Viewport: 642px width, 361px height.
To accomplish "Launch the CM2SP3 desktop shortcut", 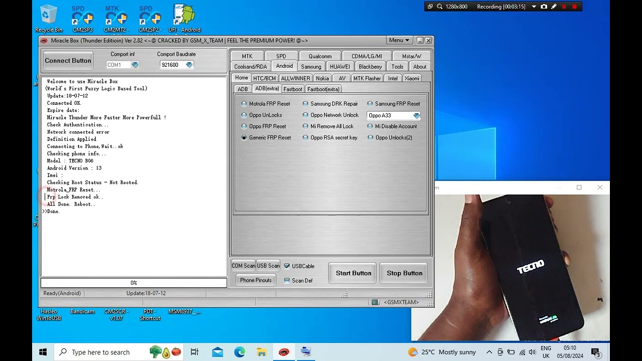I will point(83,19).
